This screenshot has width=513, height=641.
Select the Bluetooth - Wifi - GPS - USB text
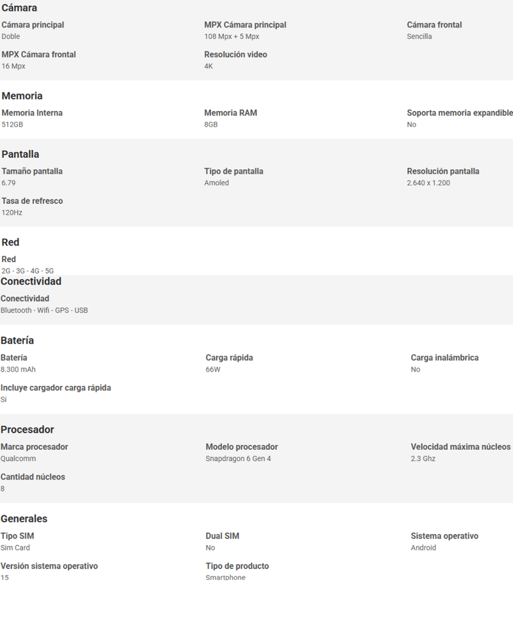(44, 310)
